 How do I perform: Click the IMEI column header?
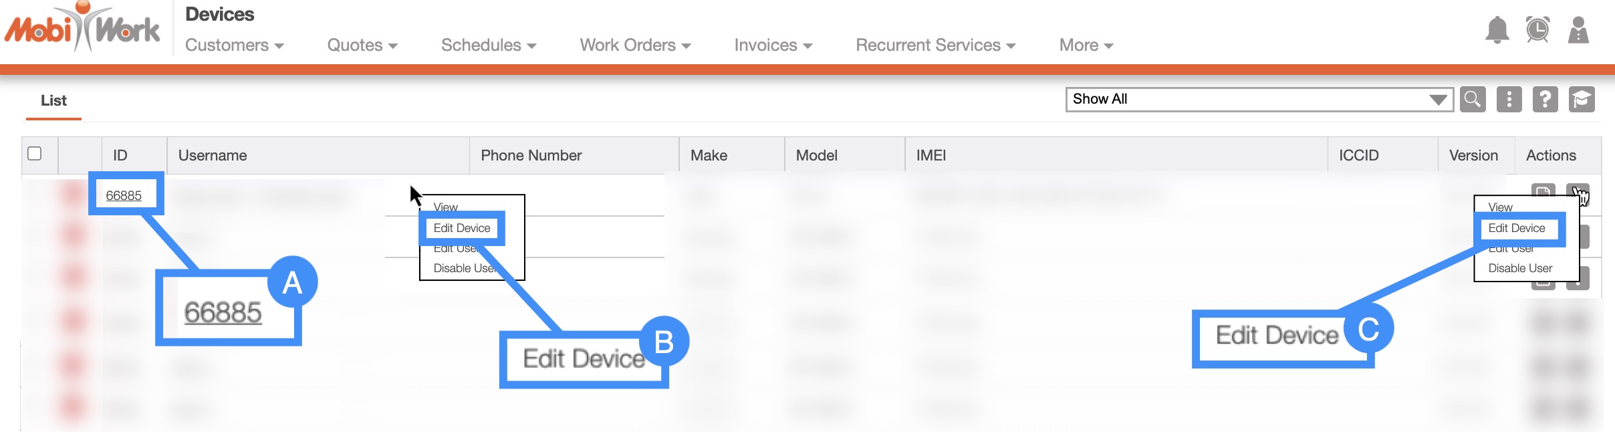930,155
